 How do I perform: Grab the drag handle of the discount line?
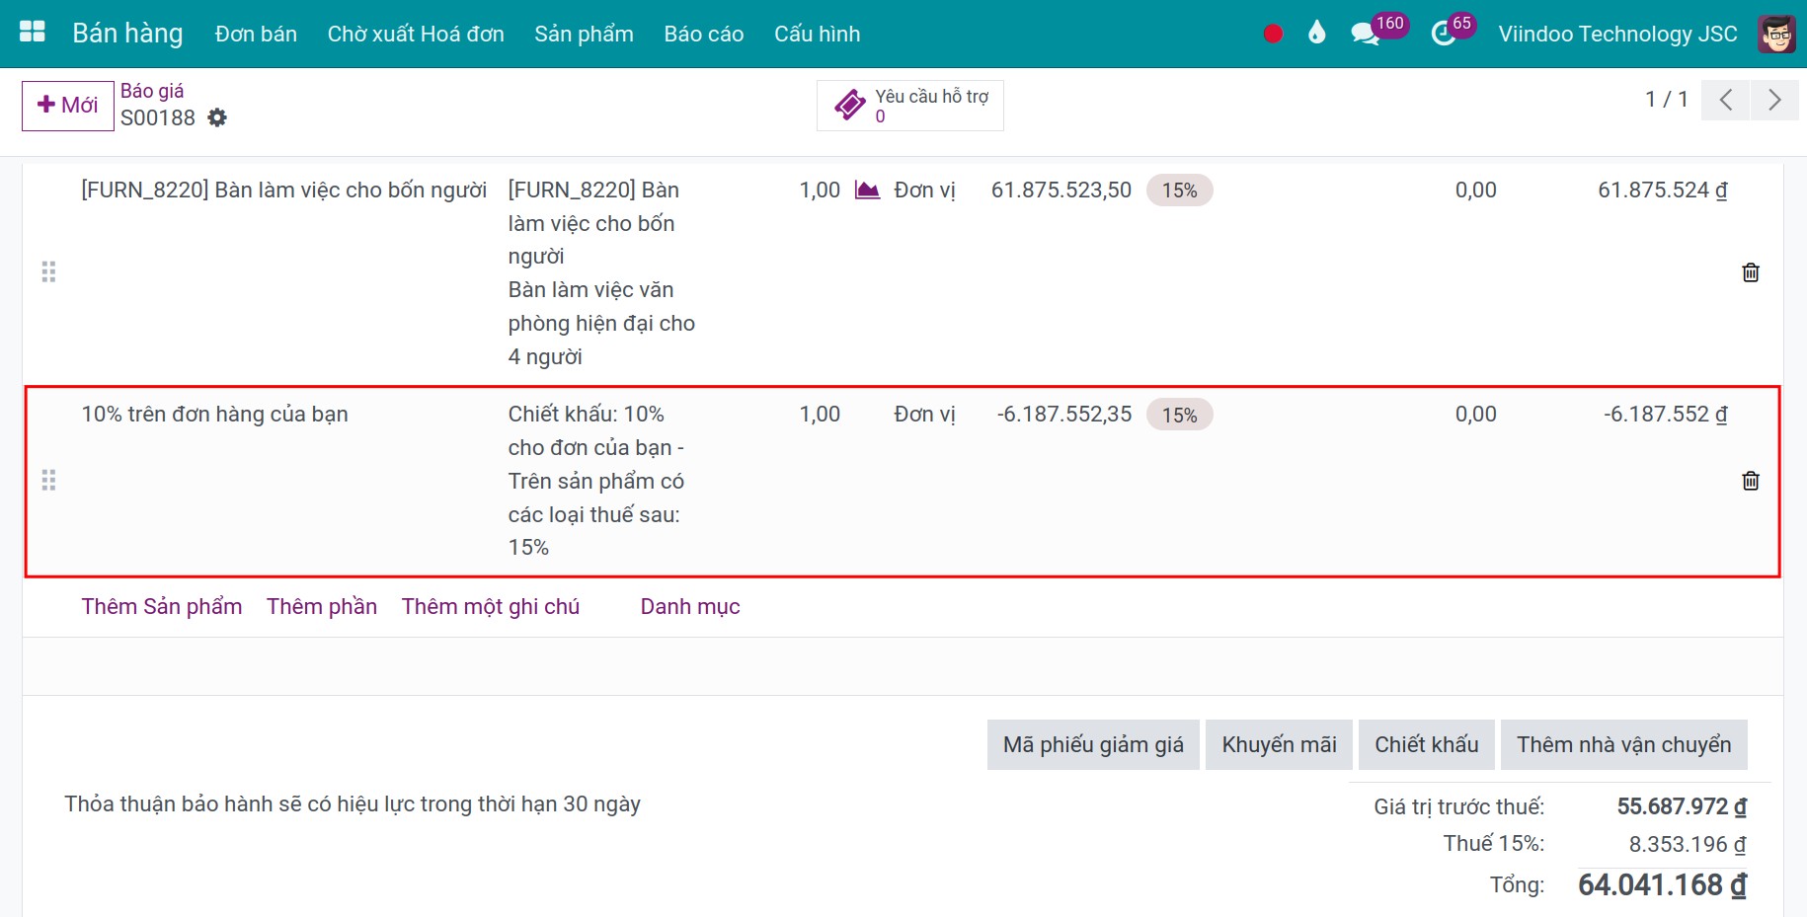[48, 480]
